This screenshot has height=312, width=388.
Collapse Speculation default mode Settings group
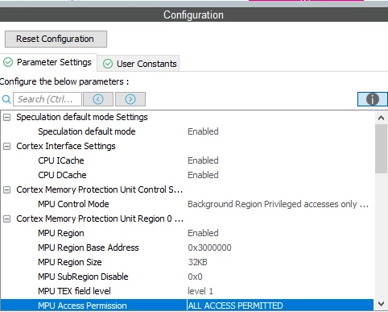6,117
